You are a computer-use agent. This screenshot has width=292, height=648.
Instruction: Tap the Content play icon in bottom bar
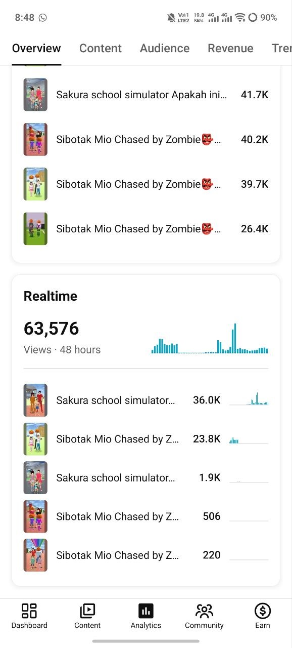pos(87,611)
